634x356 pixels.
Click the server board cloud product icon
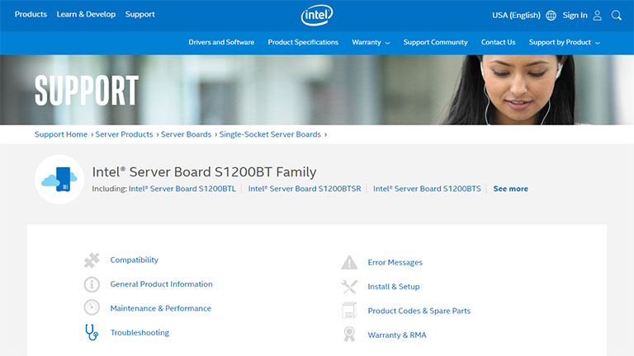point(59,179)
